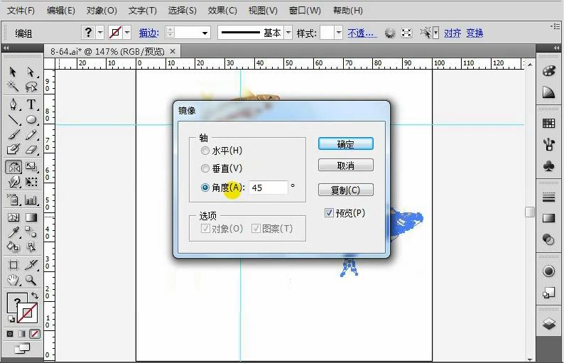Set paint to None in toolbox
This screenshot has height=363, width=564.
coord(35,334)
